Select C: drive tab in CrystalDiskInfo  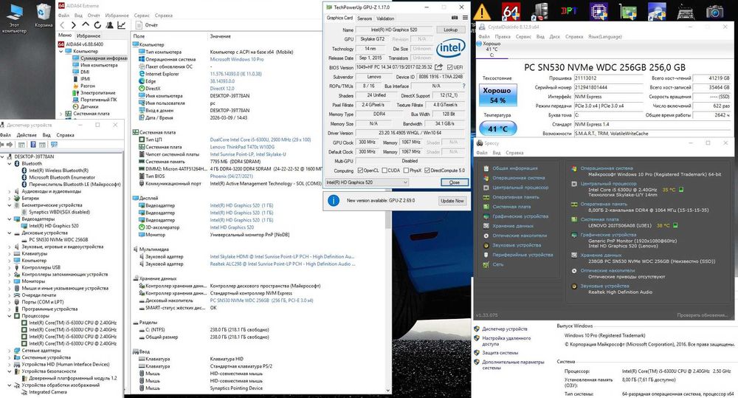point(492,49)
